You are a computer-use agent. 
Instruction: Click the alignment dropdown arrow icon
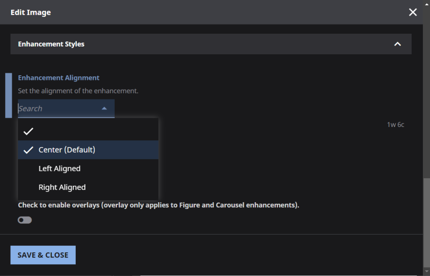pyautogui.click(x=104, y=109)
